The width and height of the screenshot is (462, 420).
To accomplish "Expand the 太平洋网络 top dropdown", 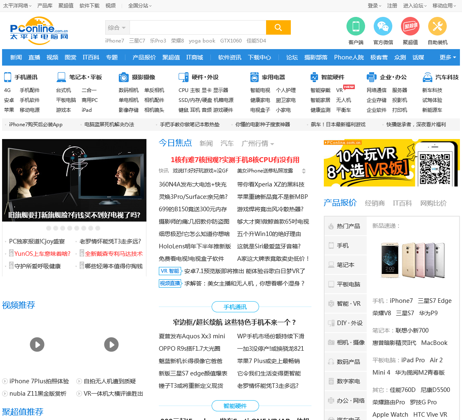I will (17, 6).
